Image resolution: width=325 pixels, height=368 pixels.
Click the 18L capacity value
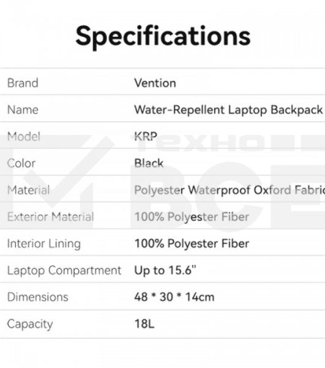144,324
